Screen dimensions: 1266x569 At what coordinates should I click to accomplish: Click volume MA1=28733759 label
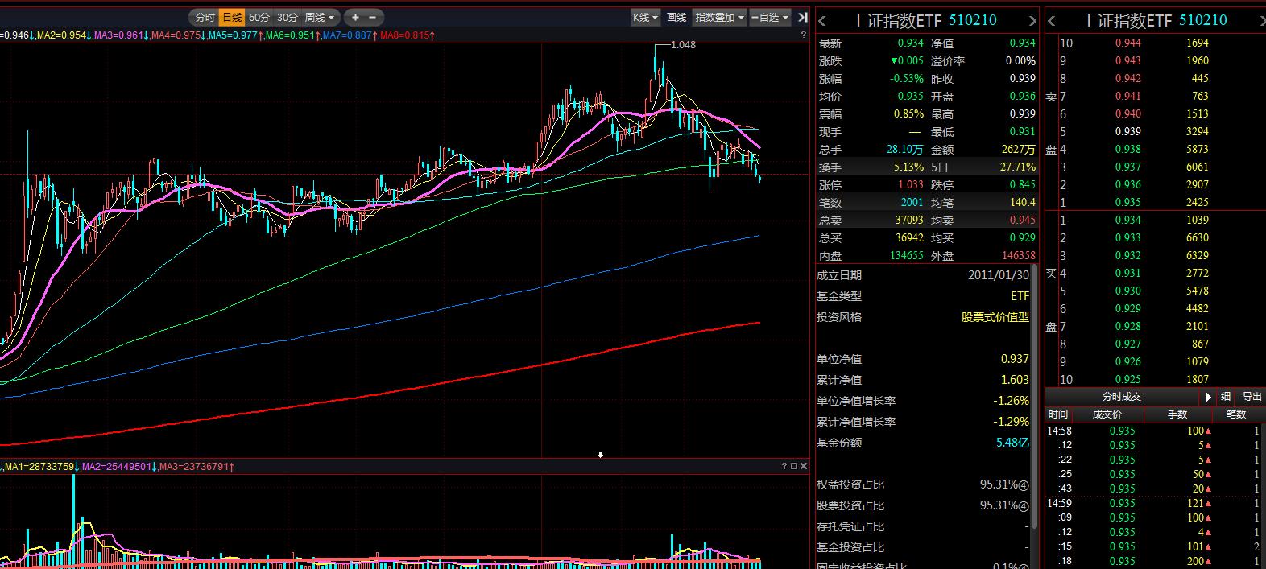pos(42,466)
